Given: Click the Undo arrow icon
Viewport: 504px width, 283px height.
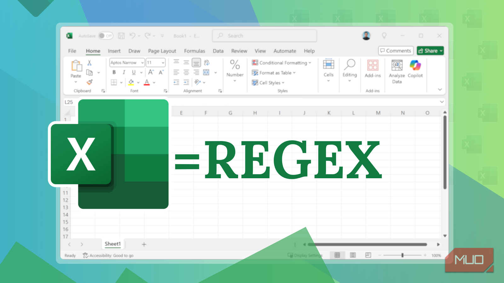Looking at the screenshot, I should tap(132, 36).
